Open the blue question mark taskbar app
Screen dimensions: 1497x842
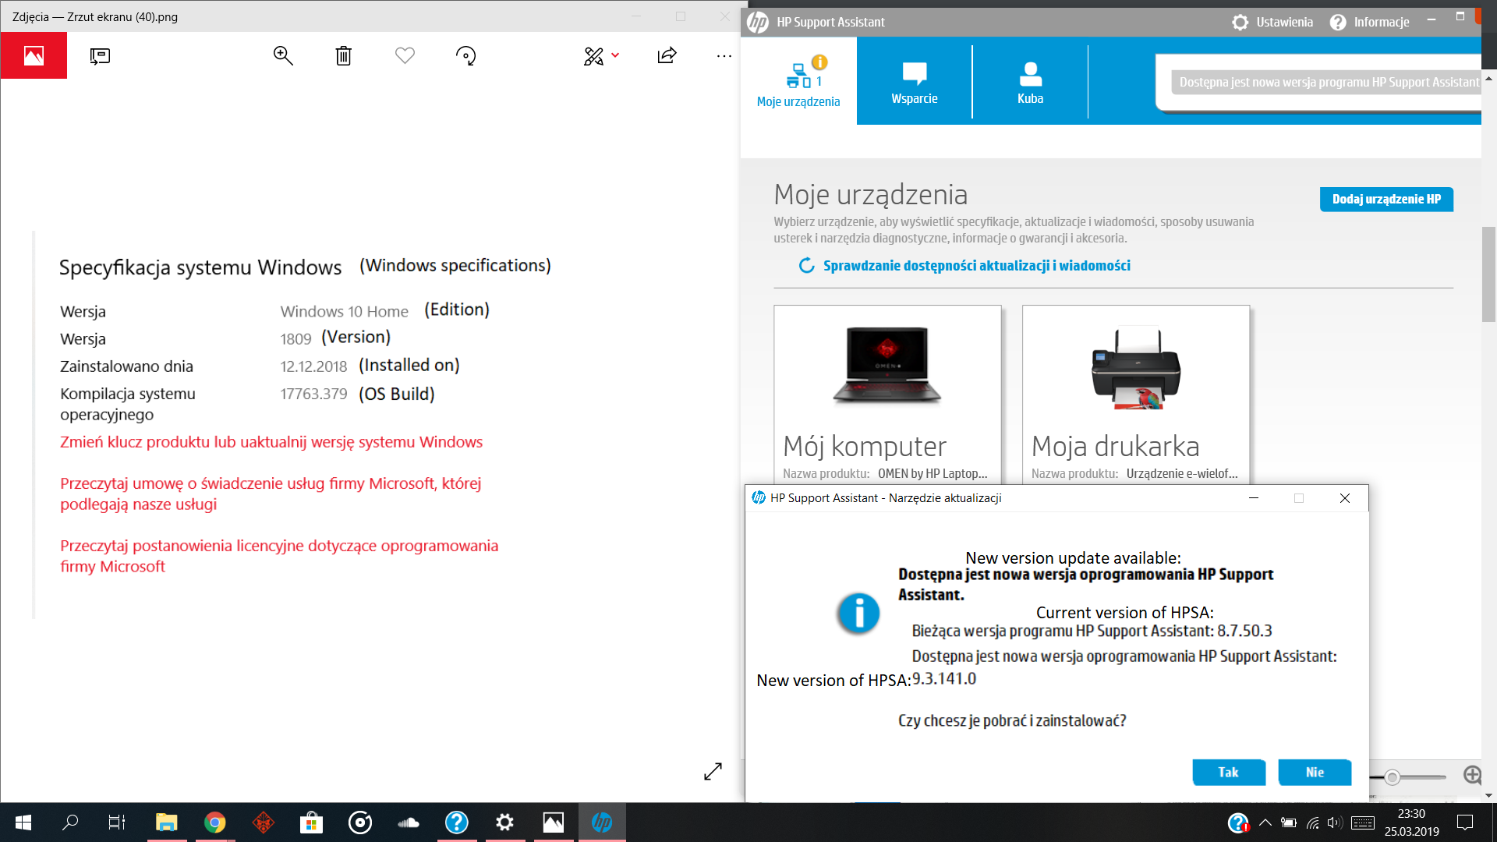(456, 823)
